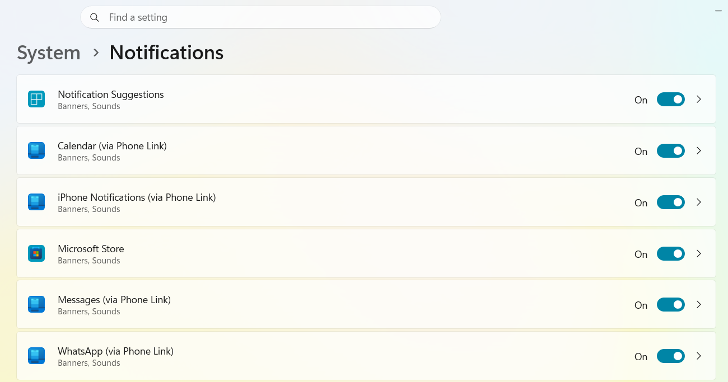Click the iPhone Notifications Phone Link icon

click(36, 202)
